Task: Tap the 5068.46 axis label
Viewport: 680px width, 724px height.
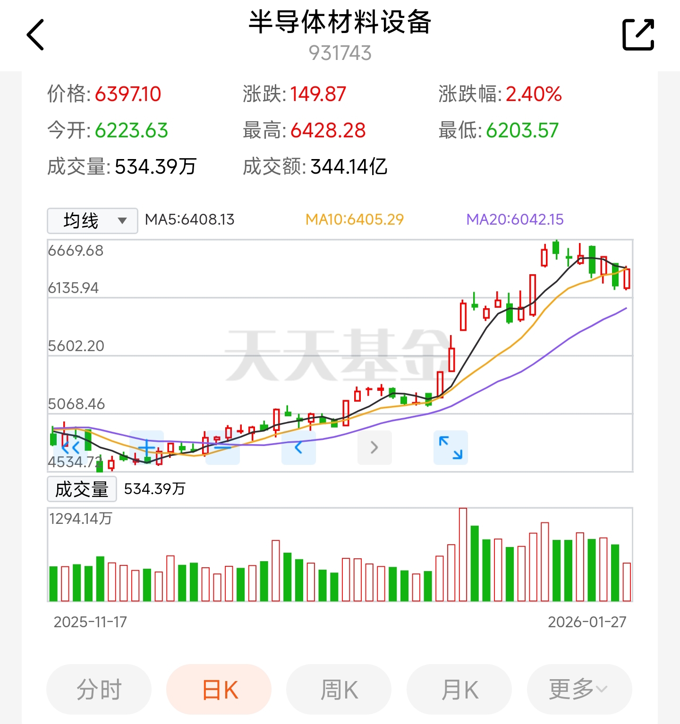Action: [76, 404]
